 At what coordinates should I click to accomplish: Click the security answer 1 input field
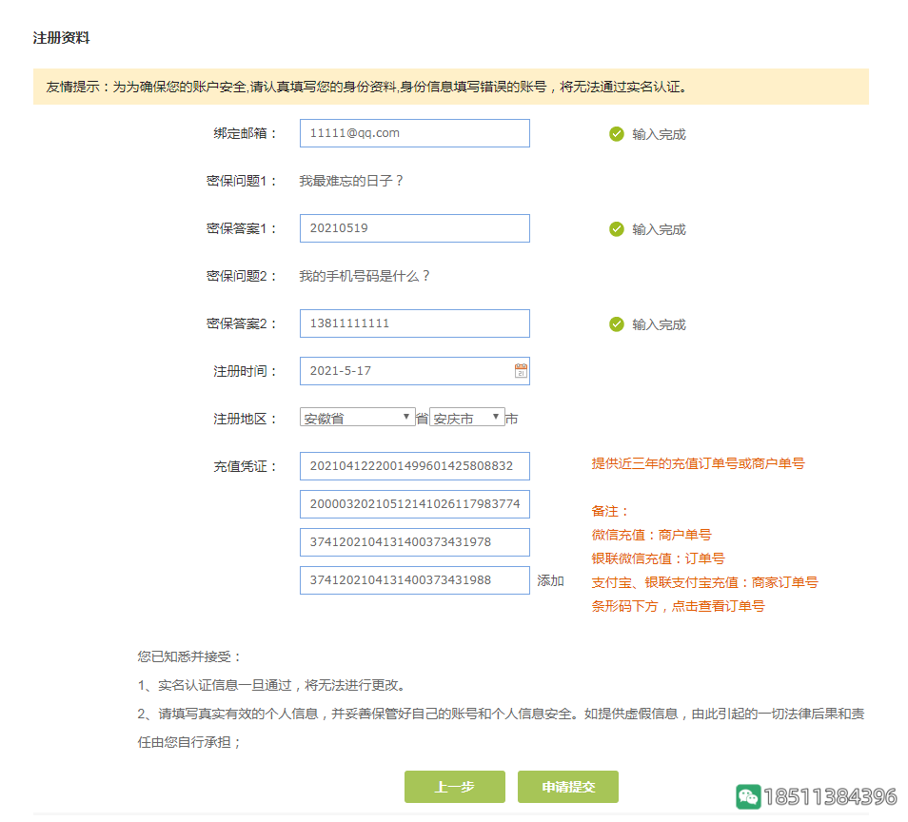[414, 228]
